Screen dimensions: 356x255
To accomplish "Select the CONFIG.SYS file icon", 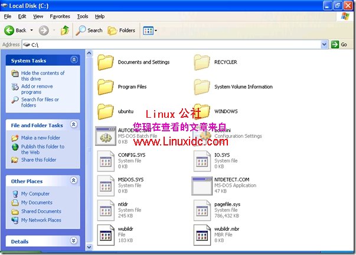I will coord(106,161).
